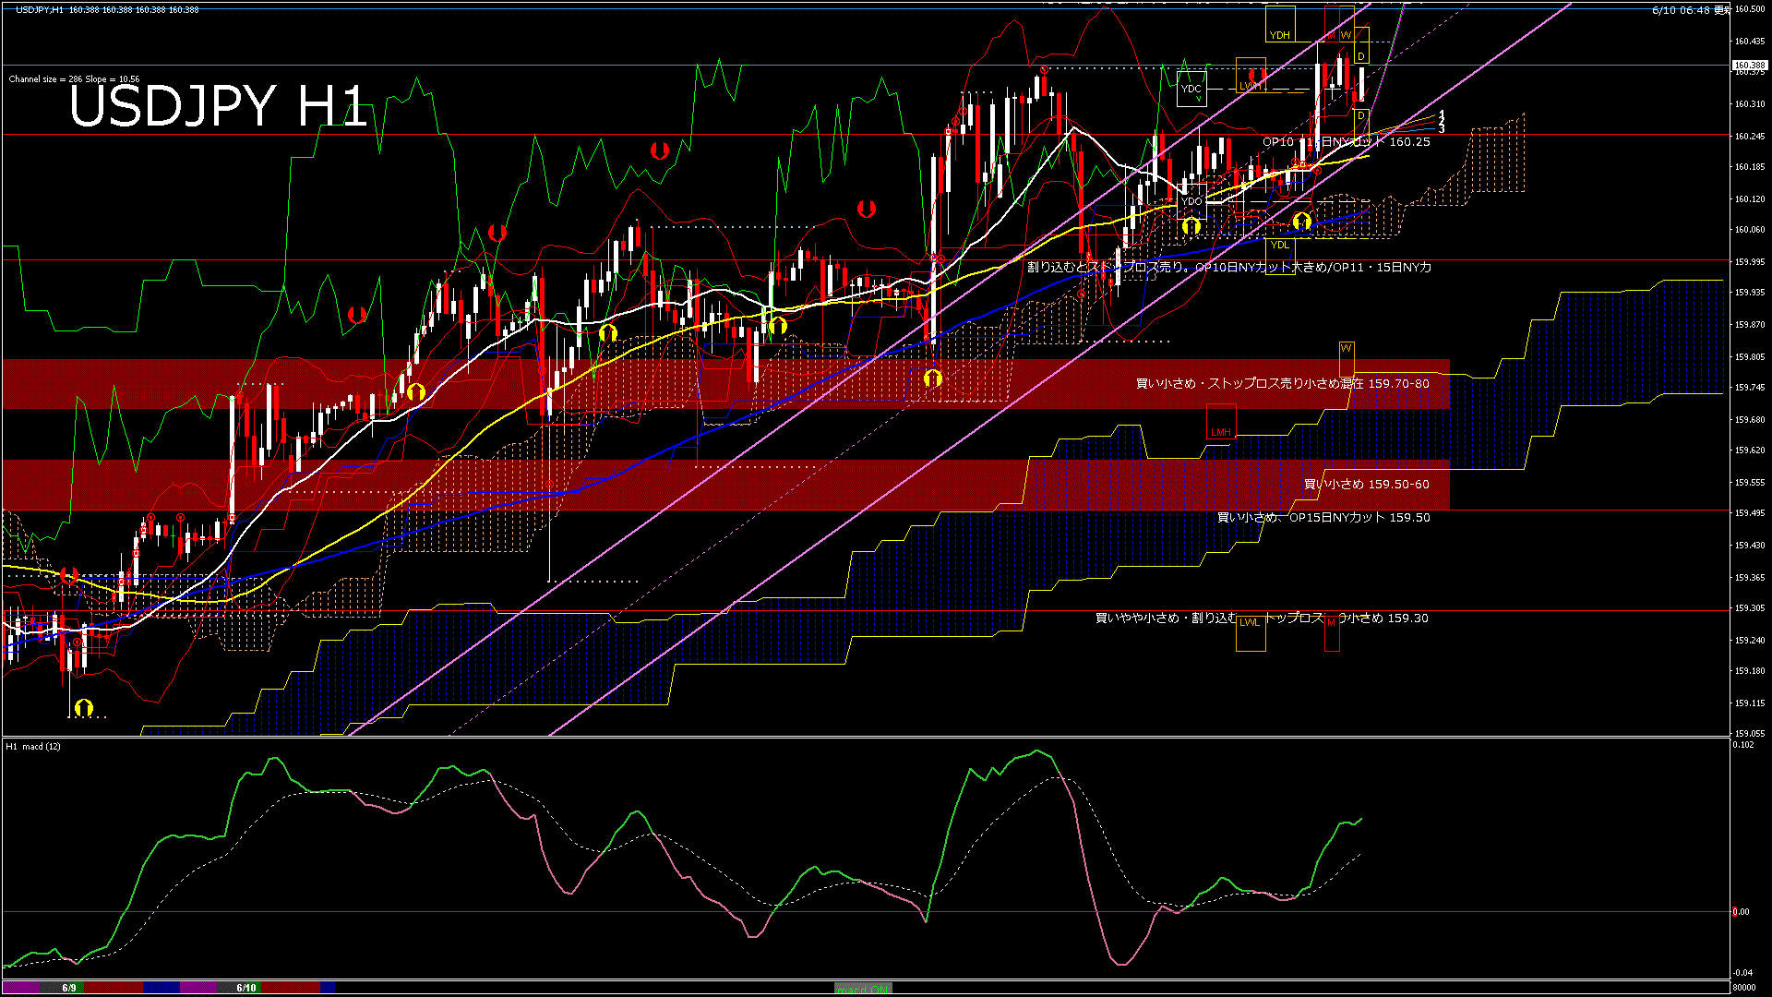Click the 6/9 date marker on timeline
Viewport: 1772px width, 997px height.
[x=69, y=988]
